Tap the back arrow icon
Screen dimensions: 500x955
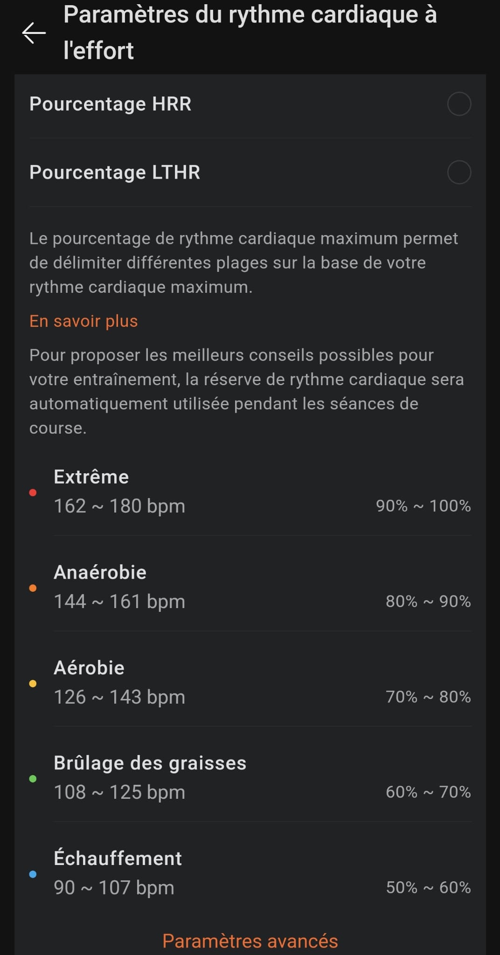click(34, 33)
